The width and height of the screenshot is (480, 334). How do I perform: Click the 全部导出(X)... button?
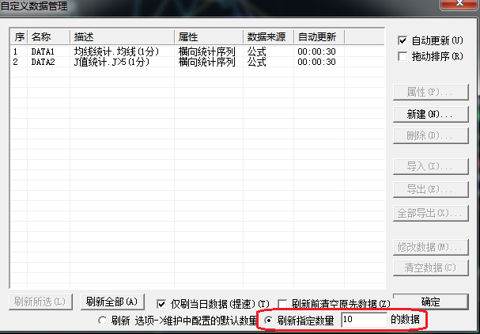click(431, 213)
